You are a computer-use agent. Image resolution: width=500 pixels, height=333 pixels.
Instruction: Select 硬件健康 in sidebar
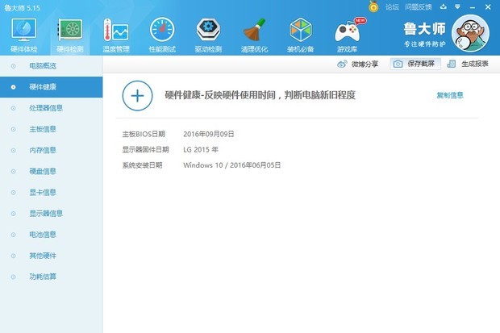51,87
